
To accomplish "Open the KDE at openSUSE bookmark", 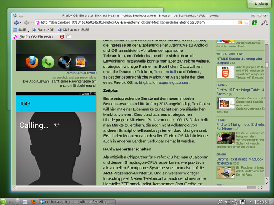I will click(75, 30).
